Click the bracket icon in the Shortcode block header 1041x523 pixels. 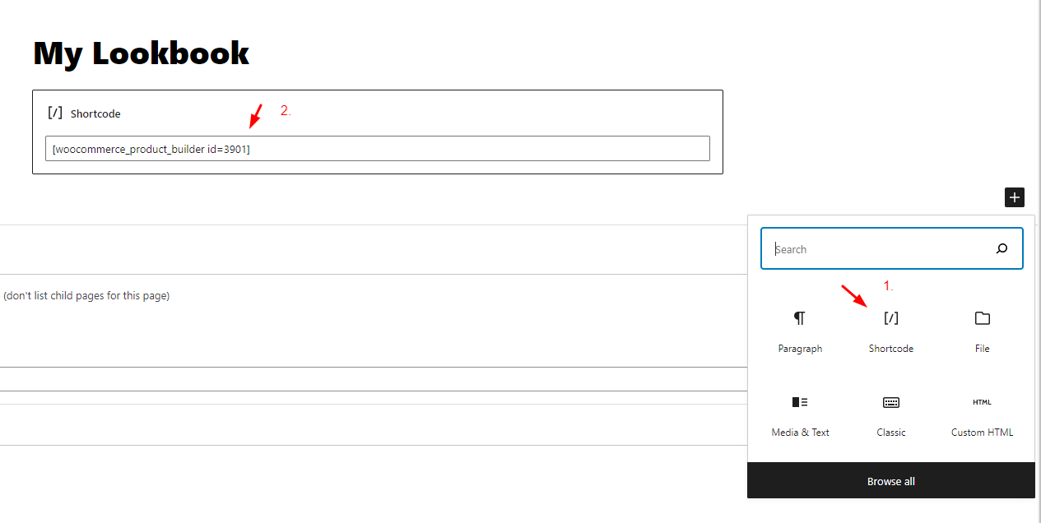point(55,113)
